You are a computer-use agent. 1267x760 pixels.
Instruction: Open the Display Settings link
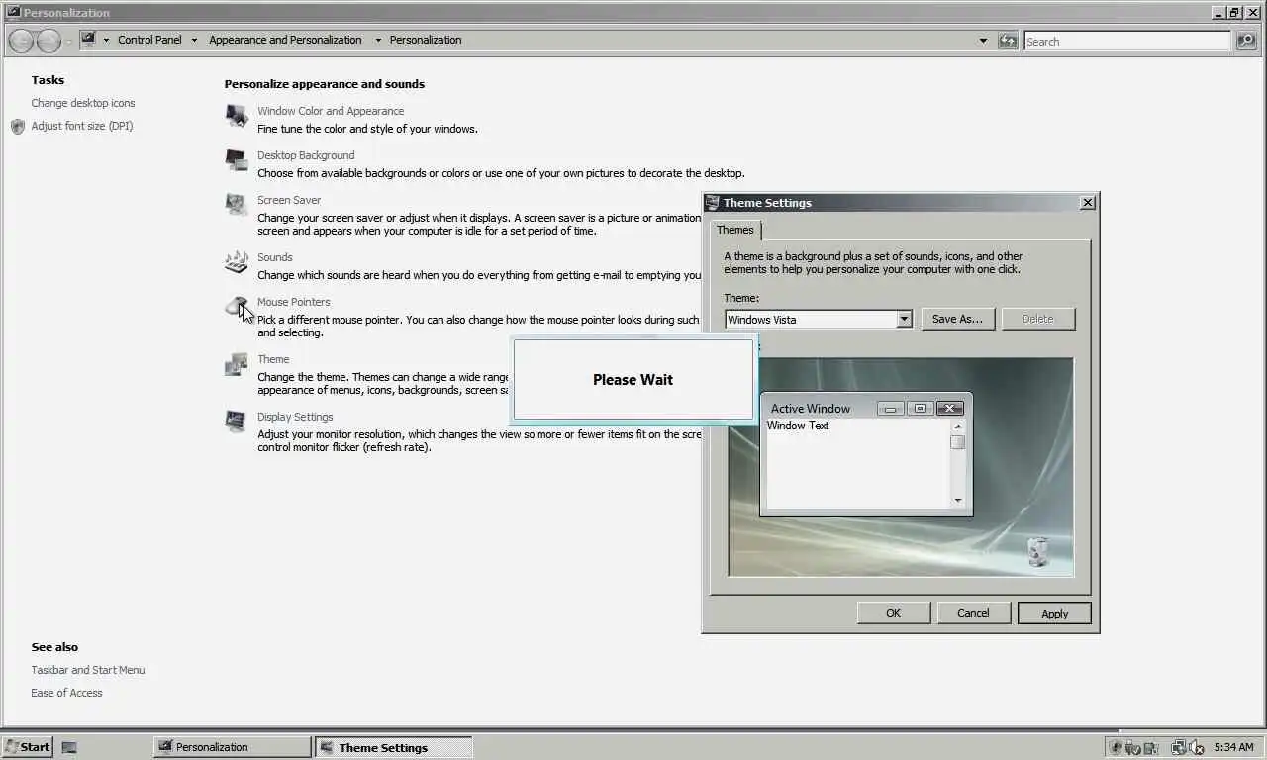(295, 417)
